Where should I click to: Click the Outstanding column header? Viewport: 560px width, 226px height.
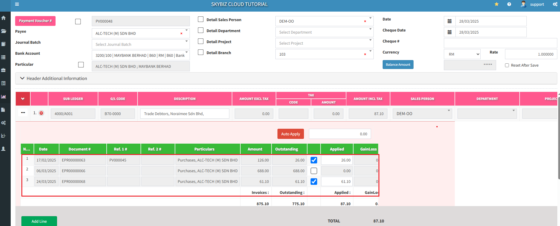(286, 149)
